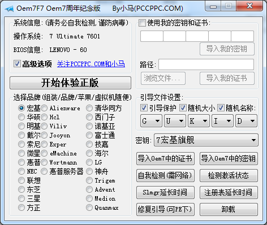The width and height of the screenshot is (267, 225).
Task: Select the 微星 radio button
Action: coord(21,153)
